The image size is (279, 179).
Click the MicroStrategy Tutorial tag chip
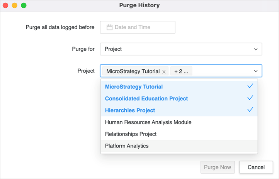[133, 71]
